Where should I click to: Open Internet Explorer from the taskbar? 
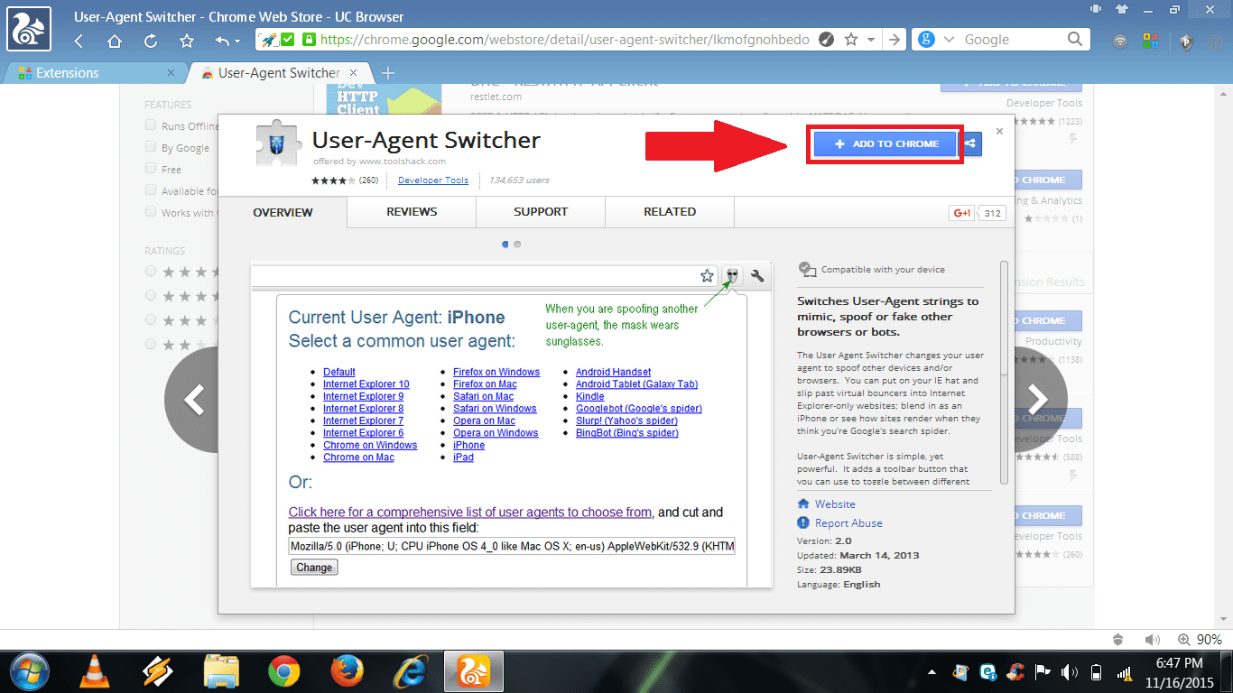(411, 671)
